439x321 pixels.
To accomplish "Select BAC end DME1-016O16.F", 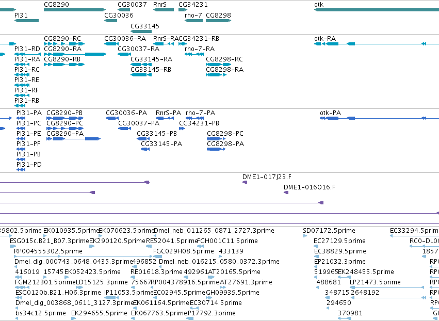I will tap(286, 192).
